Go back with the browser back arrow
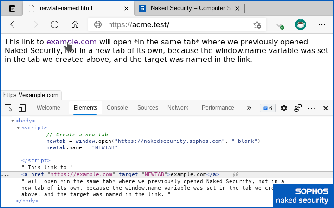Image resolution: width=334 pixels, height=208 pixels. tap(14, 24)
